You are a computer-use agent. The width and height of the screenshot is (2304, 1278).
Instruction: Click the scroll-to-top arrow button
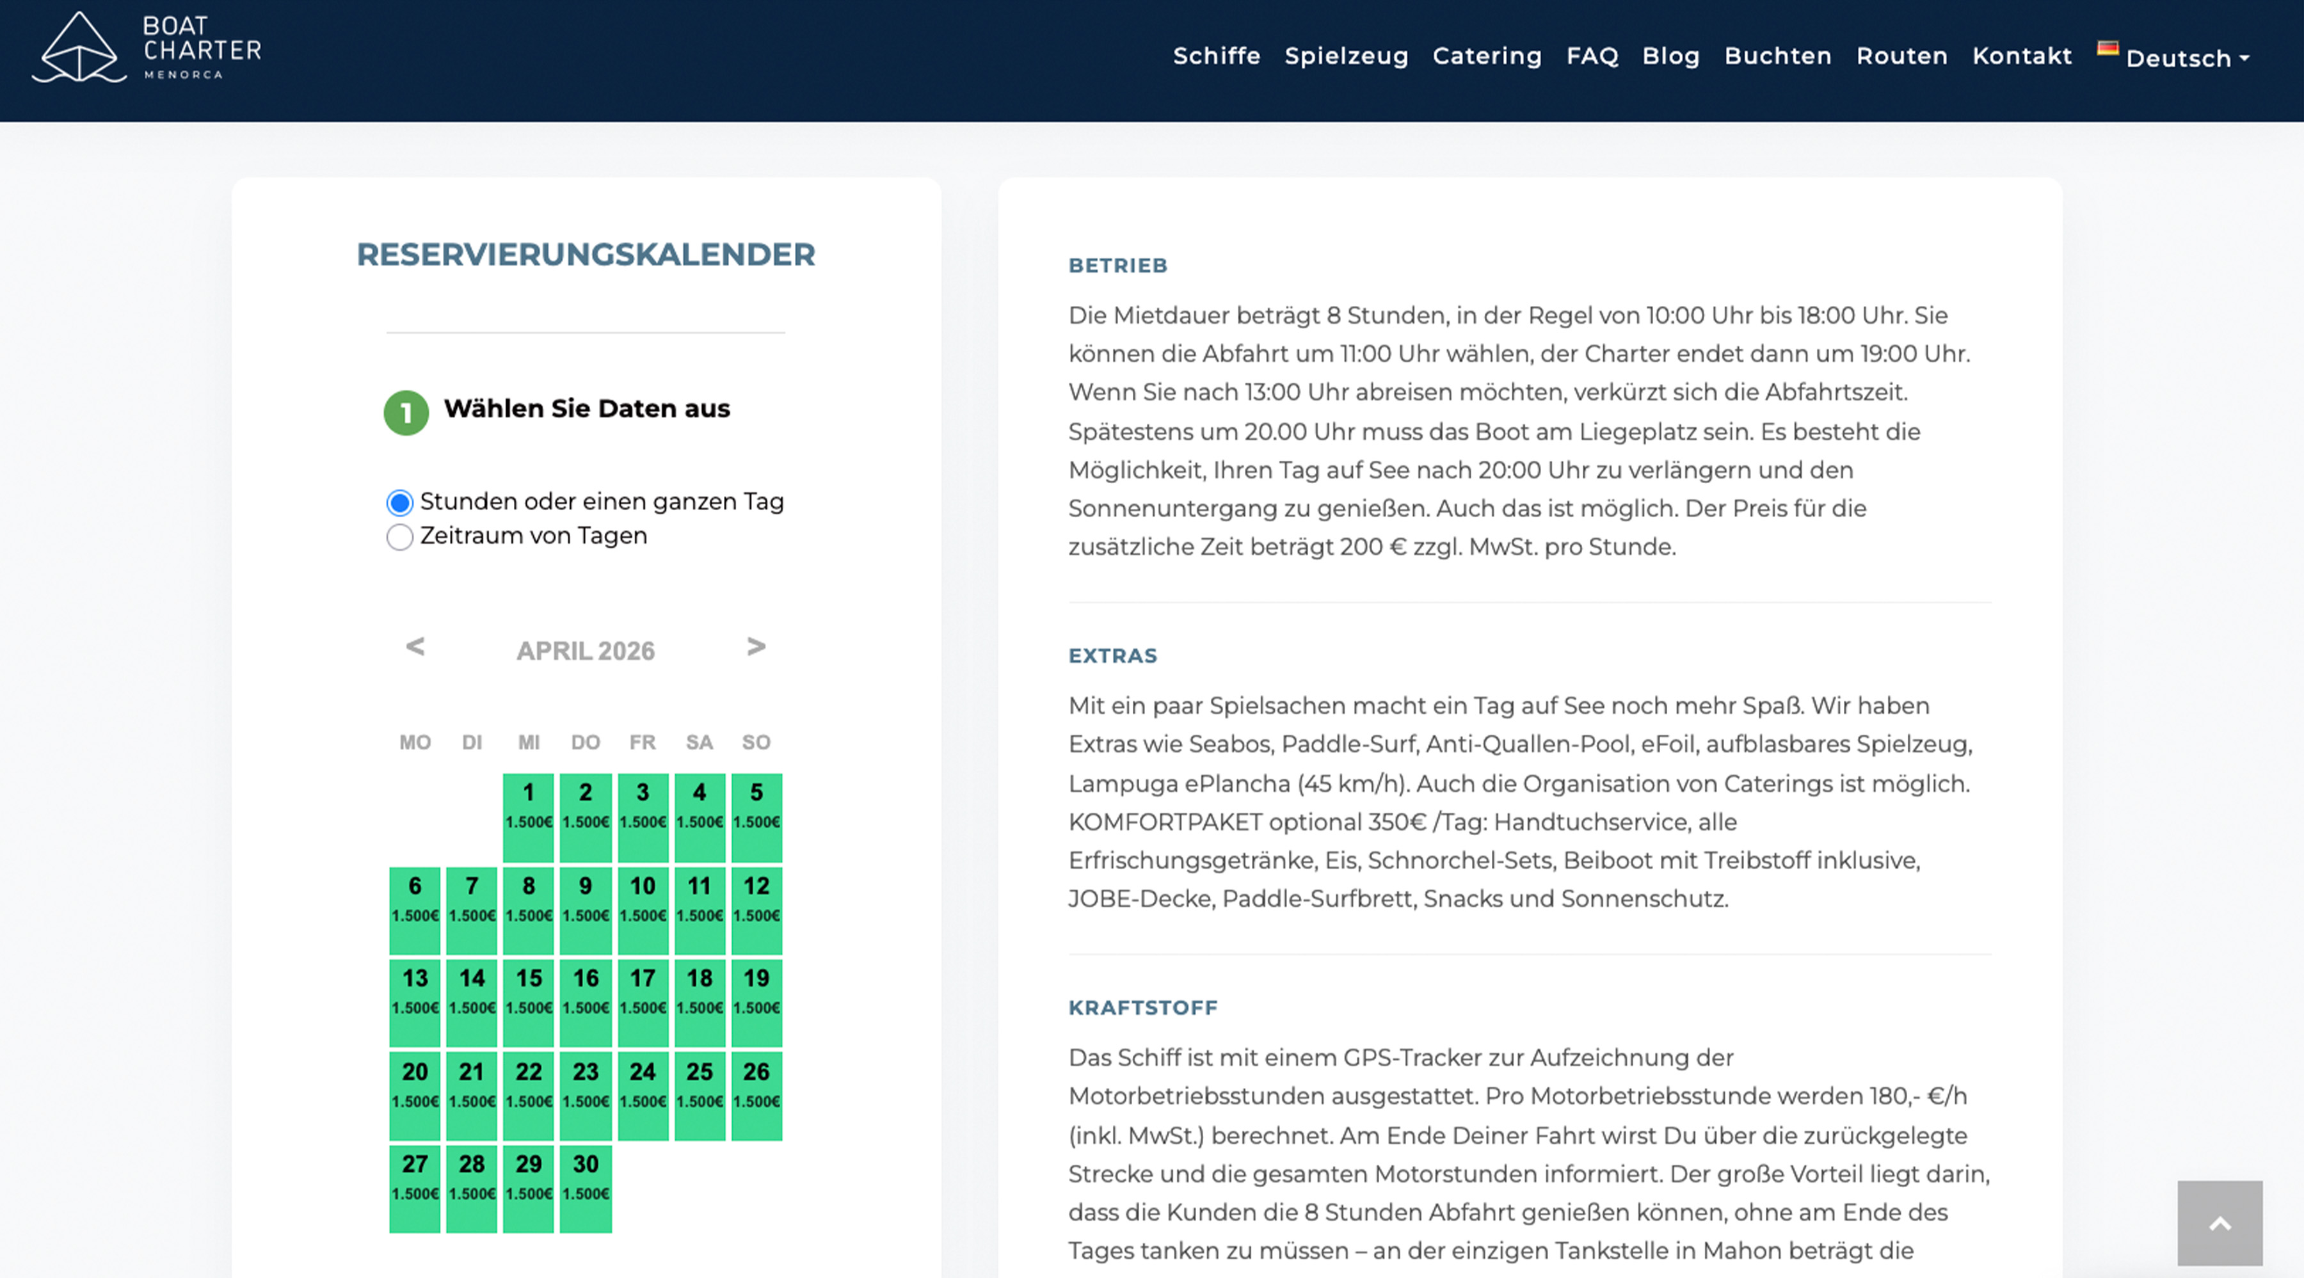pos(2219,1222)
